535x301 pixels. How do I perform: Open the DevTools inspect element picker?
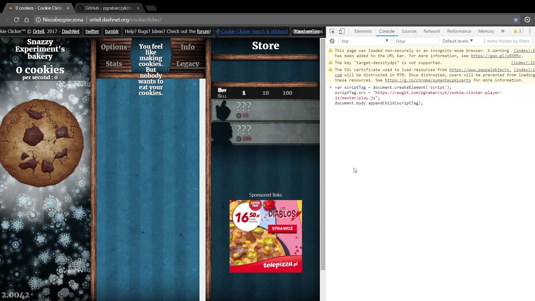[x=332, y=31]
